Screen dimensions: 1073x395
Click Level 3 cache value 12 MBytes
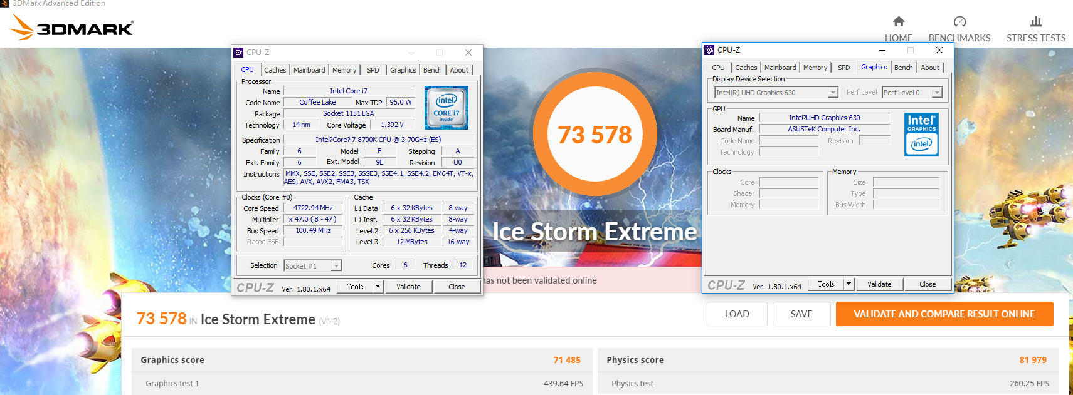(x=412, y=242)
